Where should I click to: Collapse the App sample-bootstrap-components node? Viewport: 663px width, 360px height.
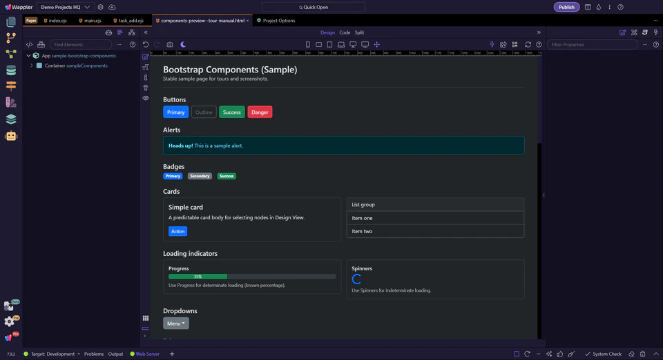(28, 56)
